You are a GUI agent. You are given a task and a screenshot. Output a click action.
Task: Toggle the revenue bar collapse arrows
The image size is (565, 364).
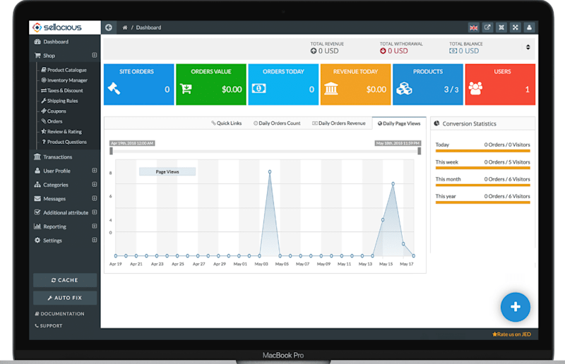tap(528, 47)
